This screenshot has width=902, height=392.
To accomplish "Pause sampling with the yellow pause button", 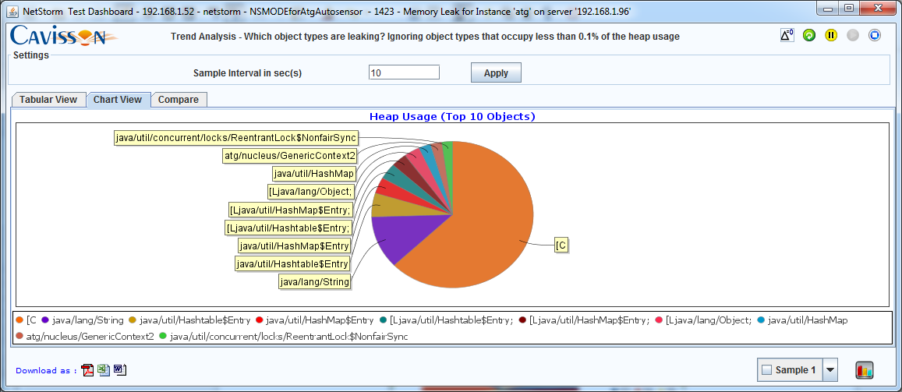I will pos(831,35).
